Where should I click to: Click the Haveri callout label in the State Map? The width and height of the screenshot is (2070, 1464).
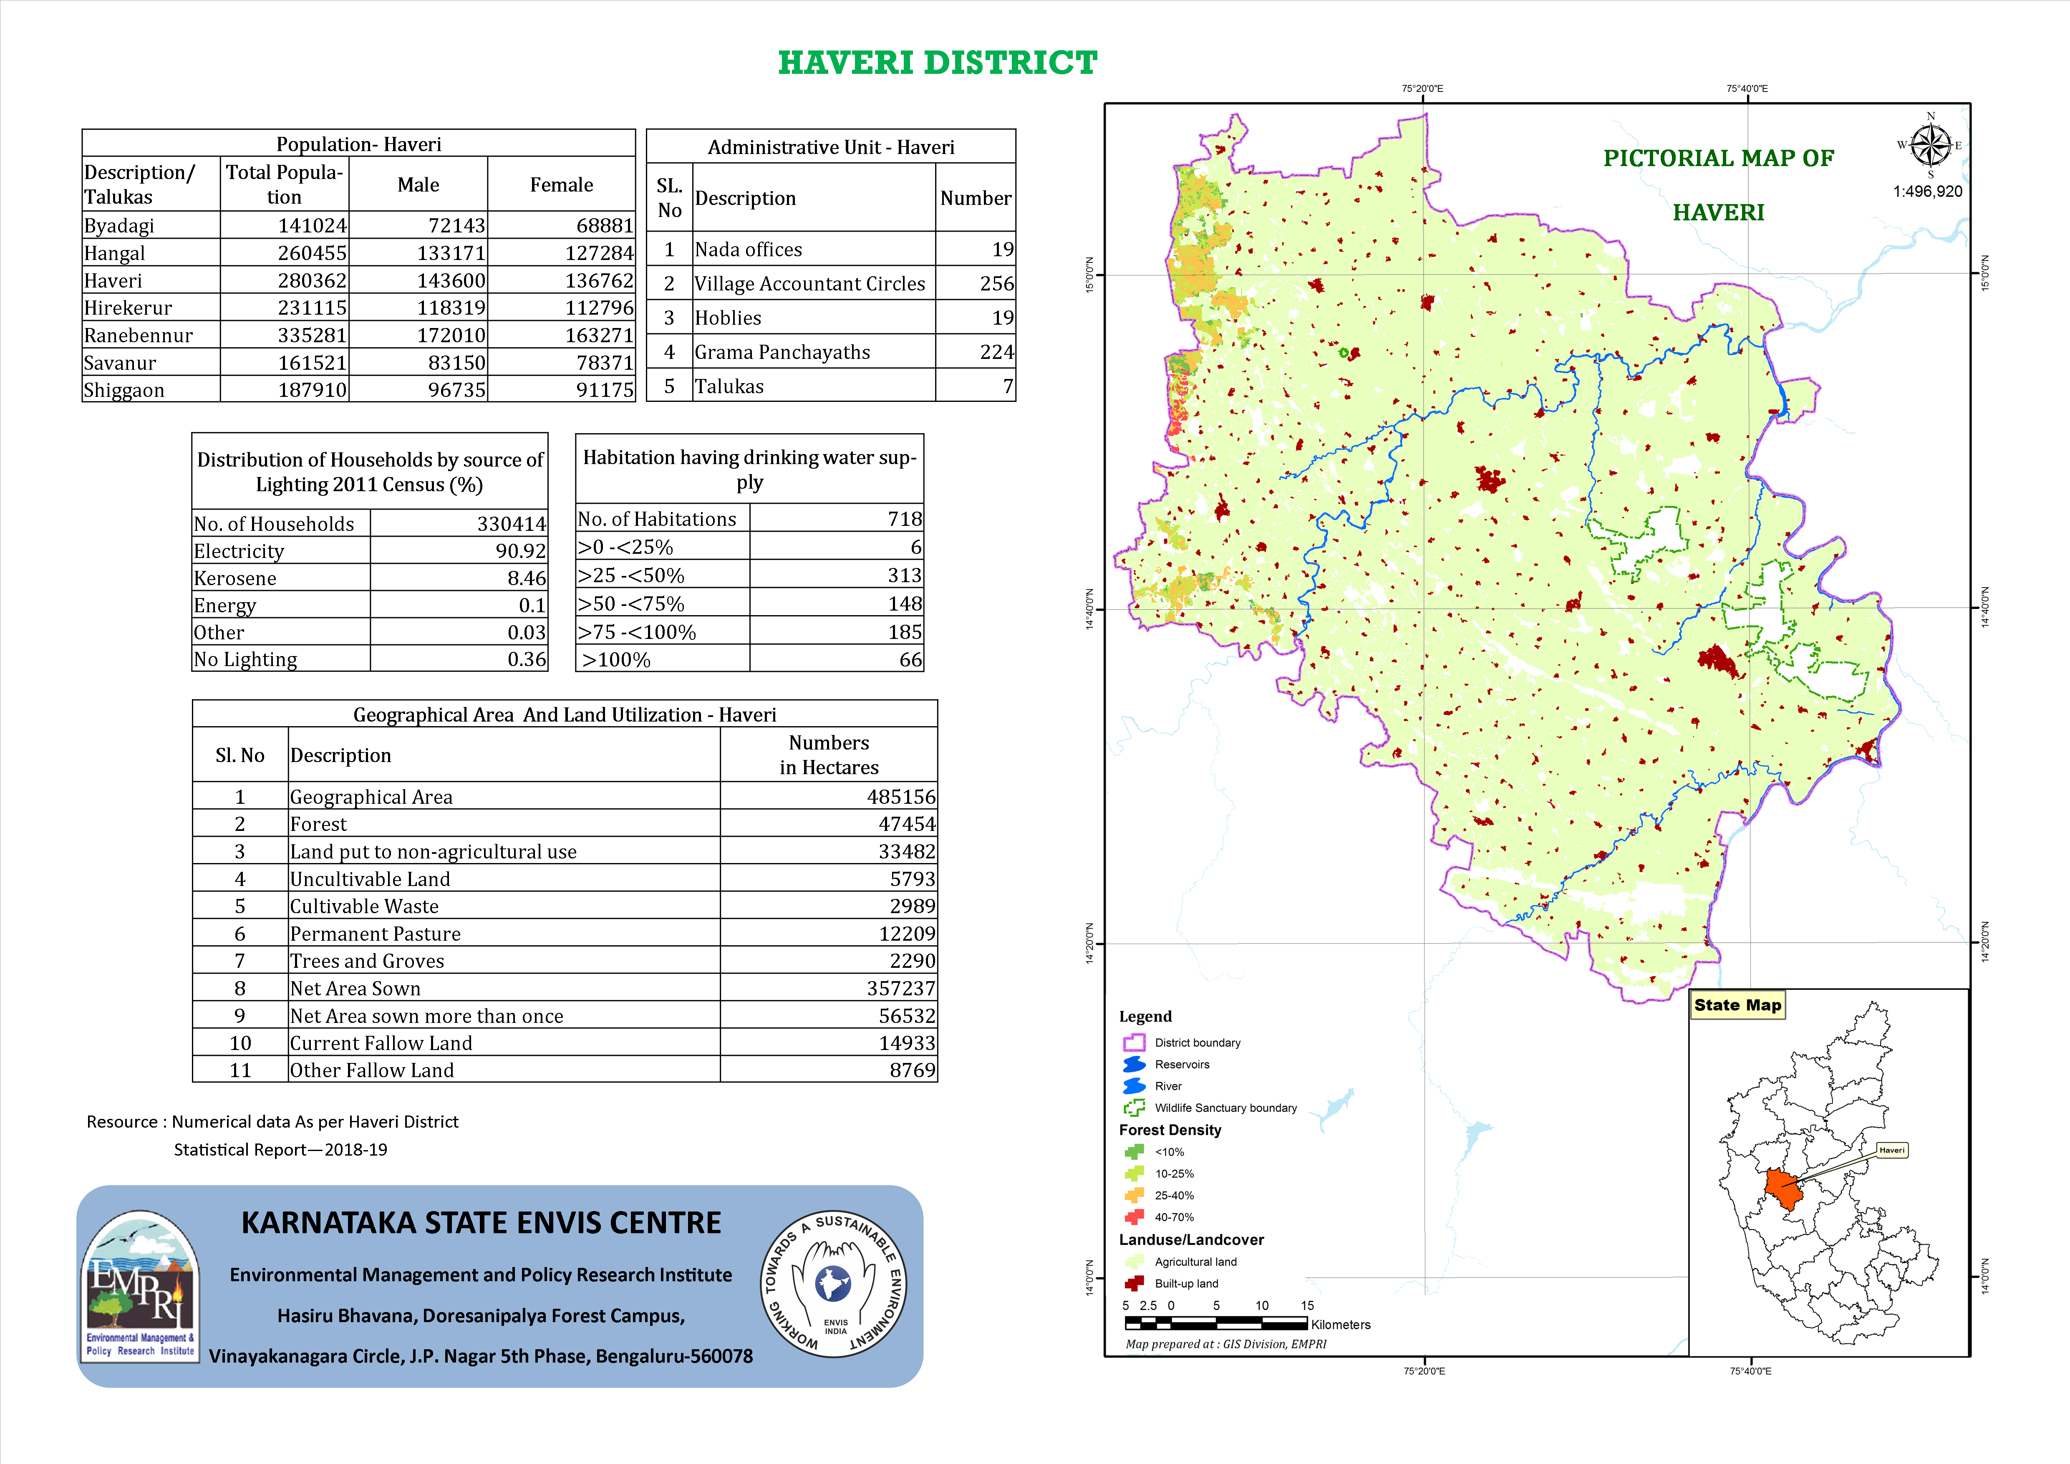pos(1891,1150)
